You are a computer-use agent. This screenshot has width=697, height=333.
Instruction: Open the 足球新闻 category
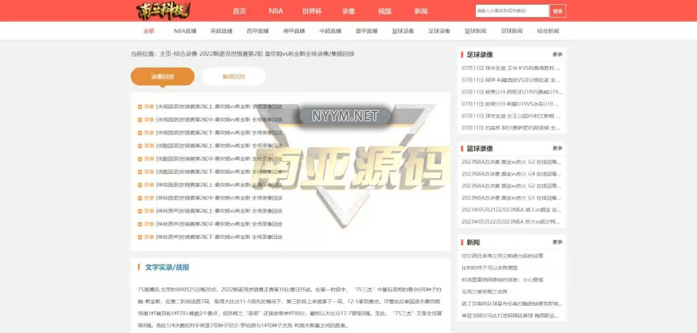[511, 31]
